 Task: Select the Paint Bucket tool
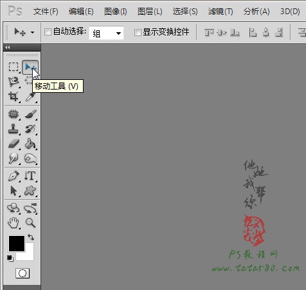tap(30, 144)
